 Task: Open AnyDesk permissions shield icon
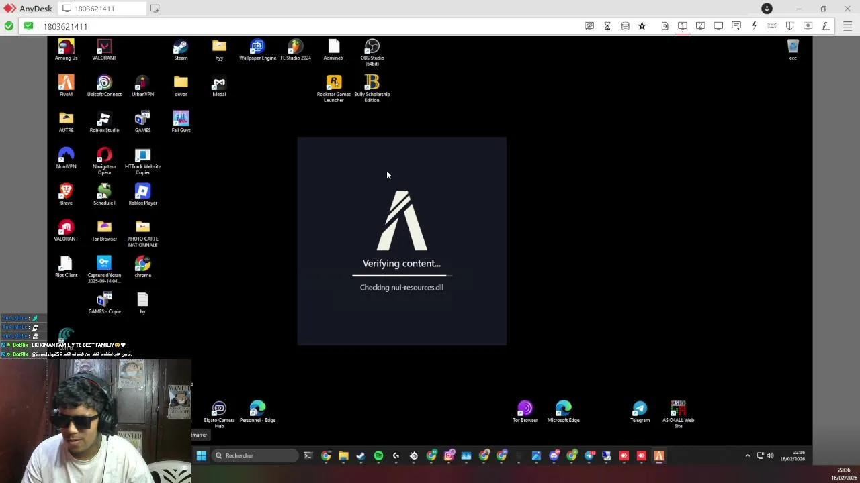point(789,26)
